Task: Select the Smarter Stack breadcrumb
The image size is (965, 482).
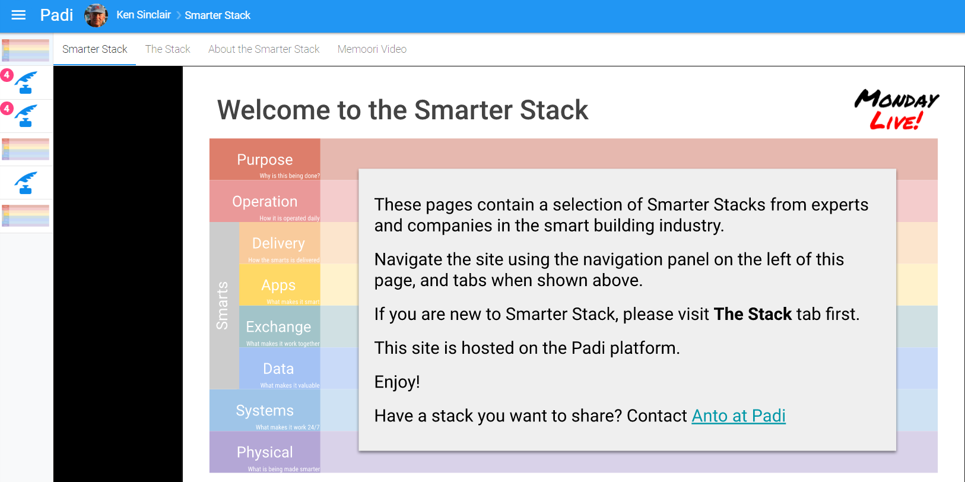Action: [x=217, y=15]
